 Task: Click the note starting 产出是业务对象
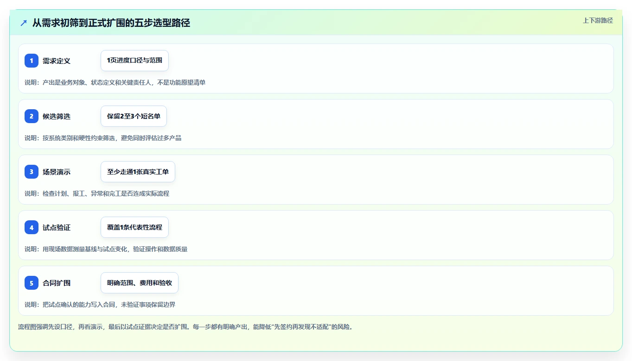point(115,82)
